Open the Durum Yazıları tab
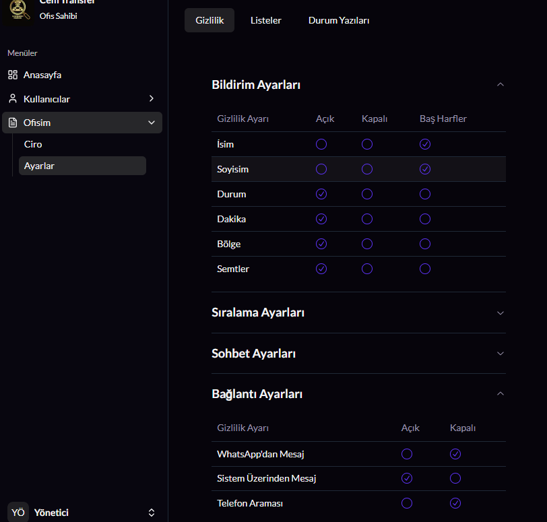547x522 pixels. (339, 20)
